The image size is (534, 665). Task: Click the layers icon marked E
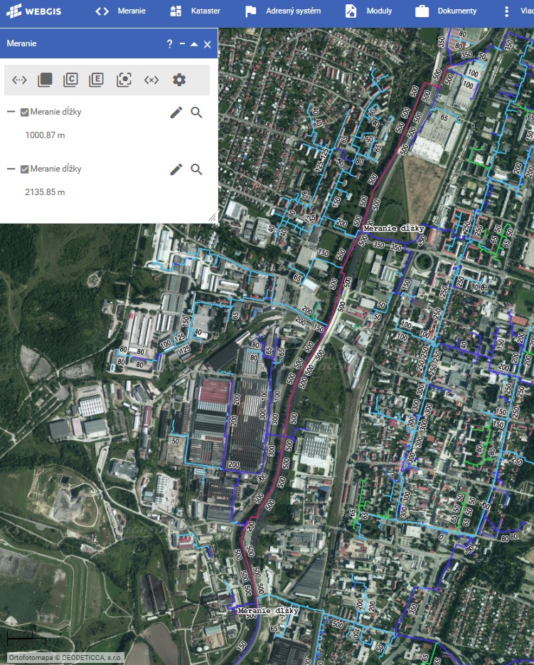coord(96,80)
